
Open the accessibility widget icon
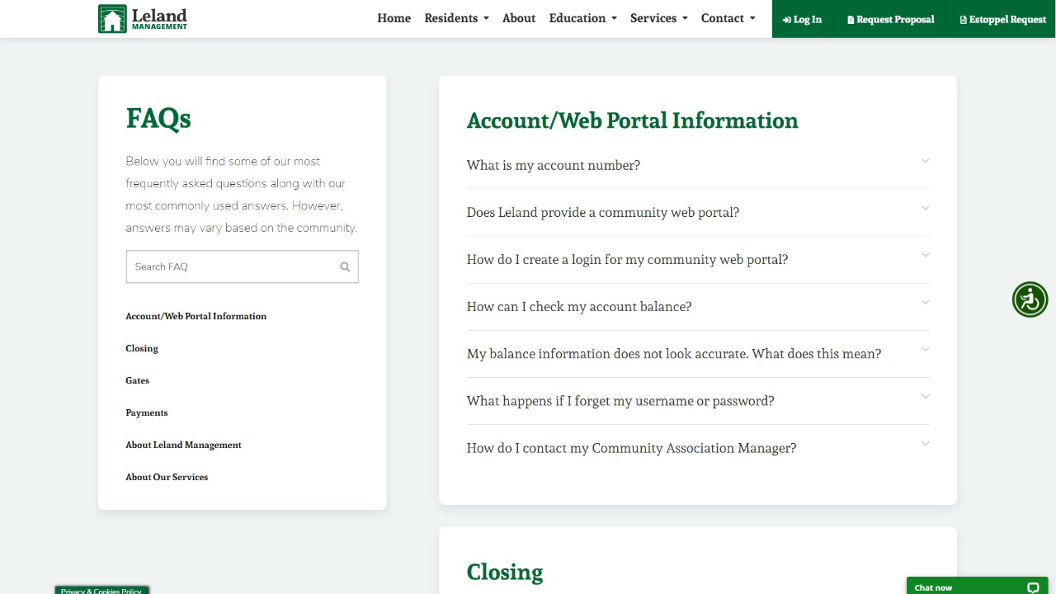1030,299
